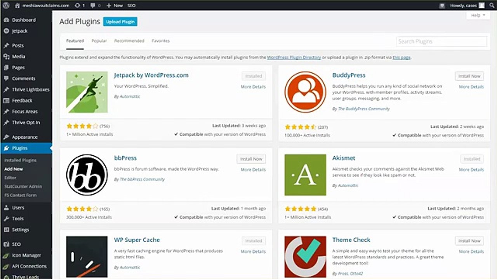Click the Tools wrench icon
Viewport: 497px width, 279px height.
[x=6, y=219]
